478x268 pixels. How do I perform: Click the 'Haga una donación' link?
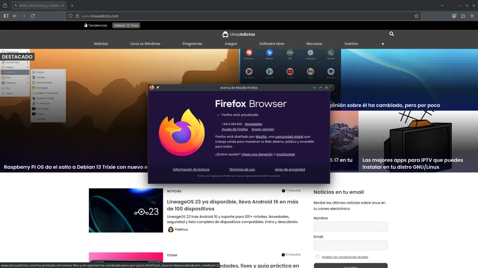pyautogui.click(x=257, y=154)
